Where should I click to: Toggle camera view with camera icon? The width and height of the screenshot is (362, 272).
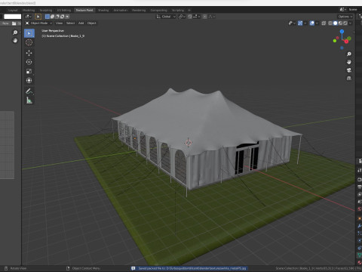[349, 70]
